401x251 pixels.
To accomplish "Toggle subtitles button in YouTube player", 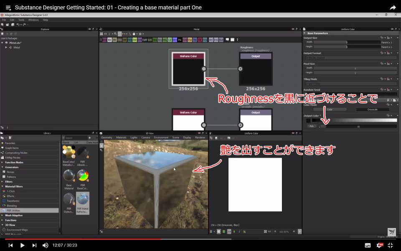I will (368, 246).
